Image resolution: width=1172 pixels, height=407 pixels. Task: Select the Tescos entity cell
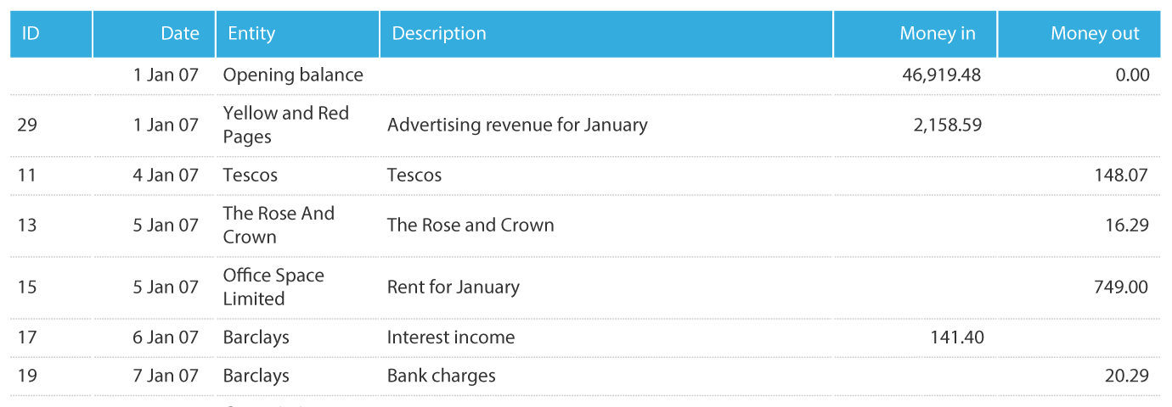click(x=251, y=175)
